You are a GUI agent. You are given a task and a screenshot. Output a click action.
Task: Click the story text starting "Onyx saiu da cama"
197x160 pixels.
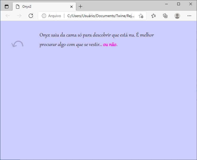(97, 40)
